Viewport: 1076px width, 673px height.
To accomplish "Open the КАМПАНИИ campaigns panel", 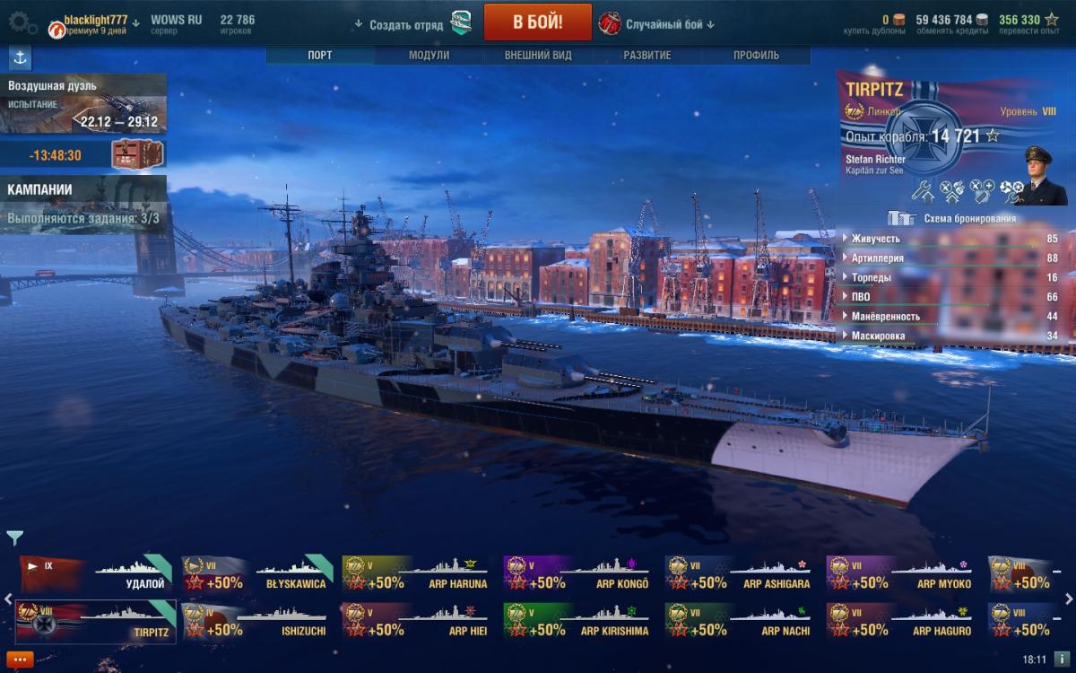I will click(83, 204).
